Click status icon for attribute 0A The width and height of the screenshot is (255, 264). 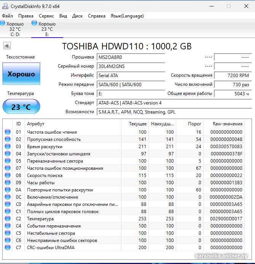tap(8, 190)
